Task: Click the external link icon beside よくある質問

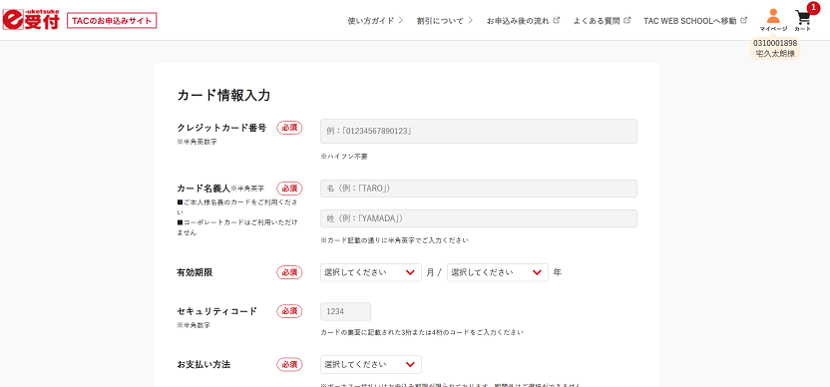Action: tap(627, 20)
